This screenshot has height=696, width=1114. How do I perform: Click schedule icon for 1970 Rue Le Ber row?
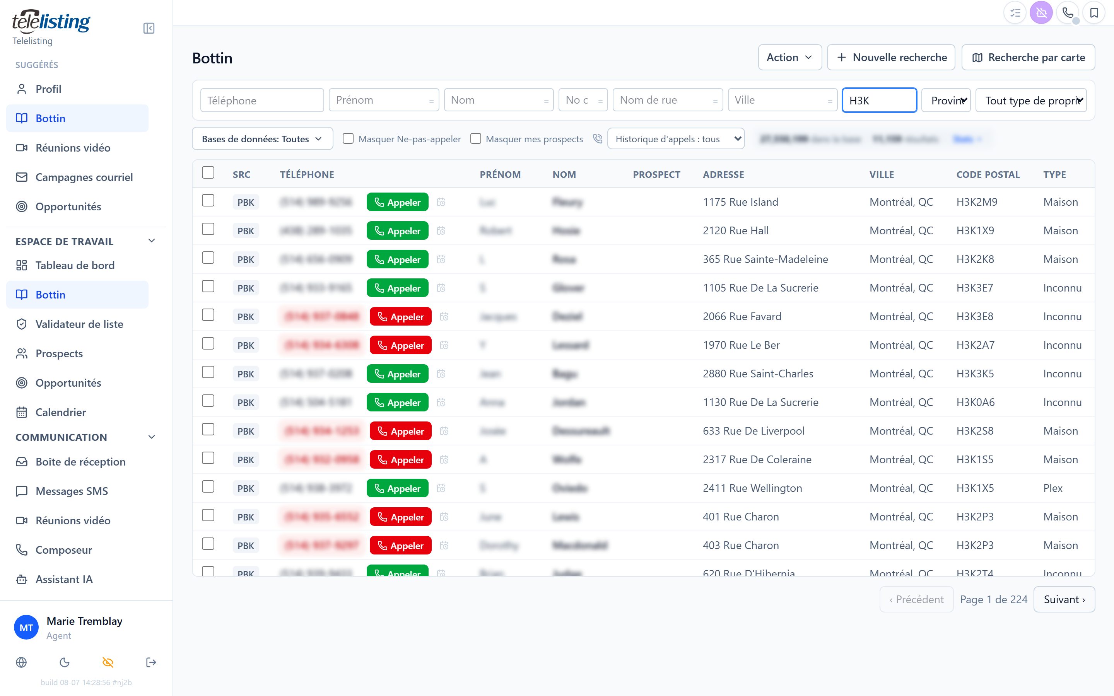point(444,345)
